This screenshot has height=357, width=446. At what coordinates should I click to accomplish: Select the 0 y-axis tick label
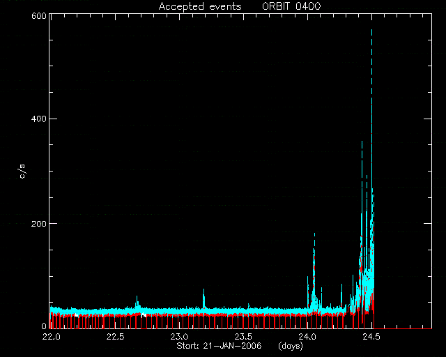click(x=44, y=326)
